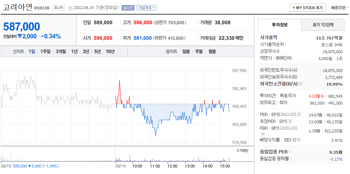350x174 pixels.
Task: Click the MY STOCK 추가 button
Action: (307, 8)
